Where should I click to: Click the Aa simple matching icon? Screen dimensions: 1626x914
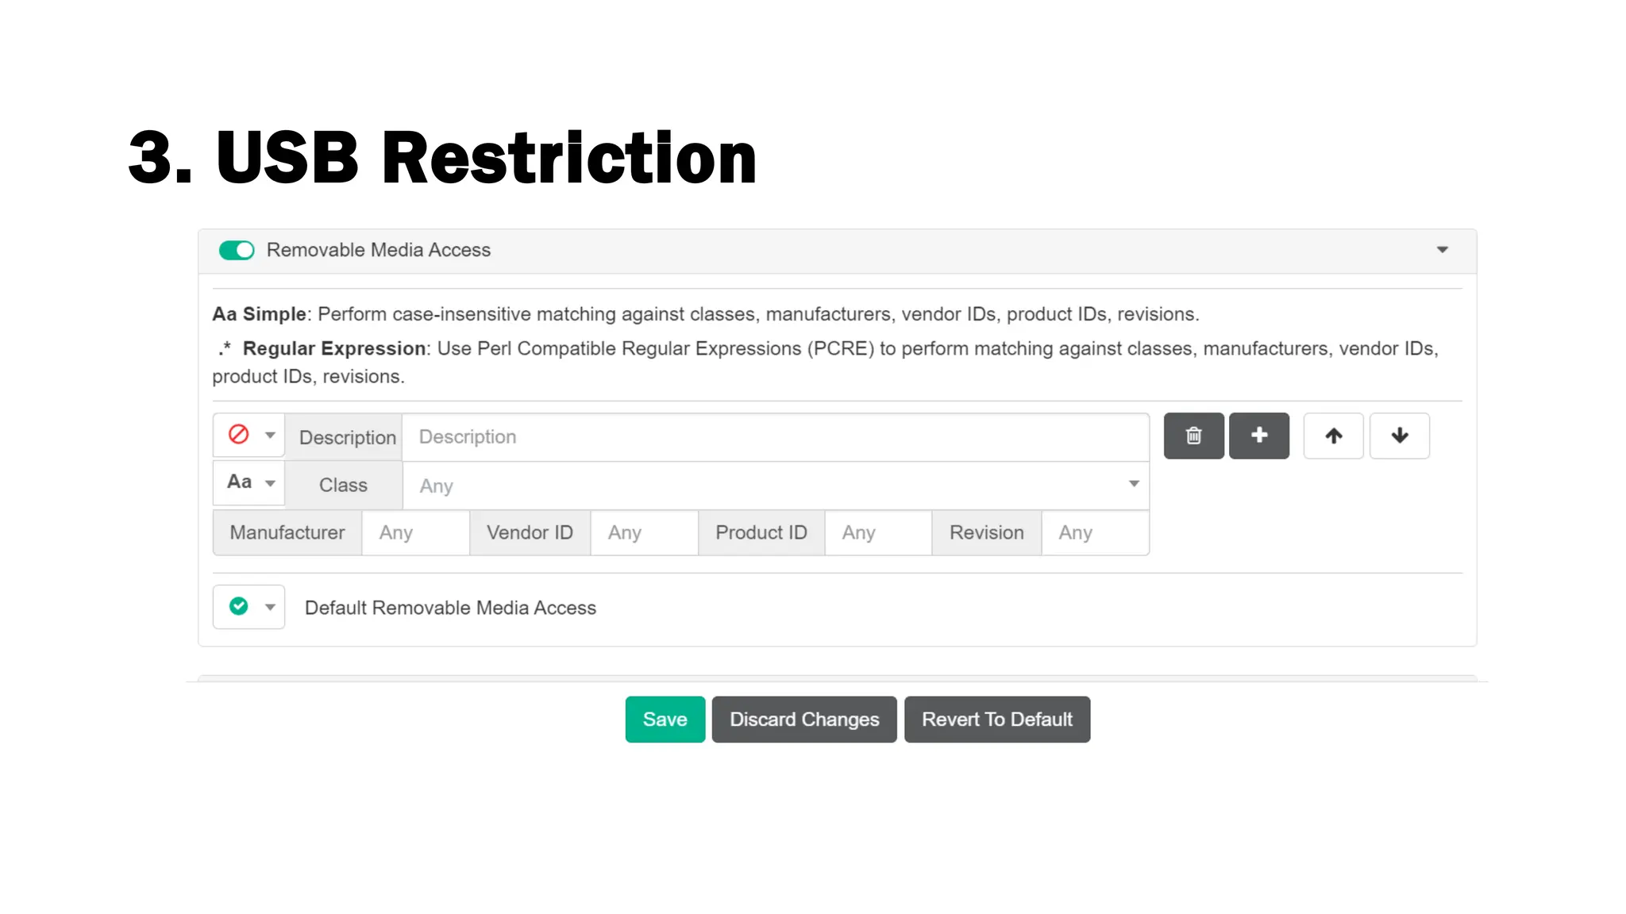pyautogui.click(x=239, y=482)
